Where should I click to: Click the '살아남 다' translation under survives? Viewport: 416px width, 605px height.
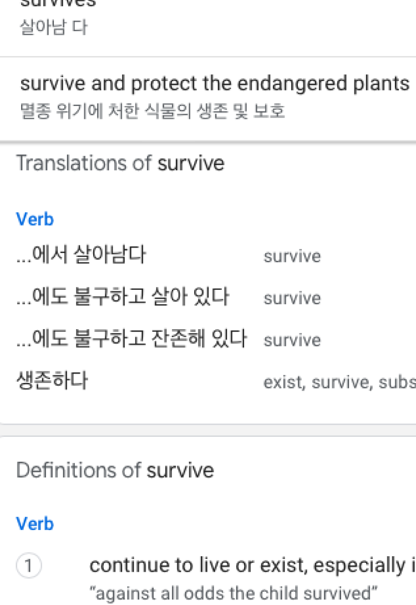coord(53,28)
